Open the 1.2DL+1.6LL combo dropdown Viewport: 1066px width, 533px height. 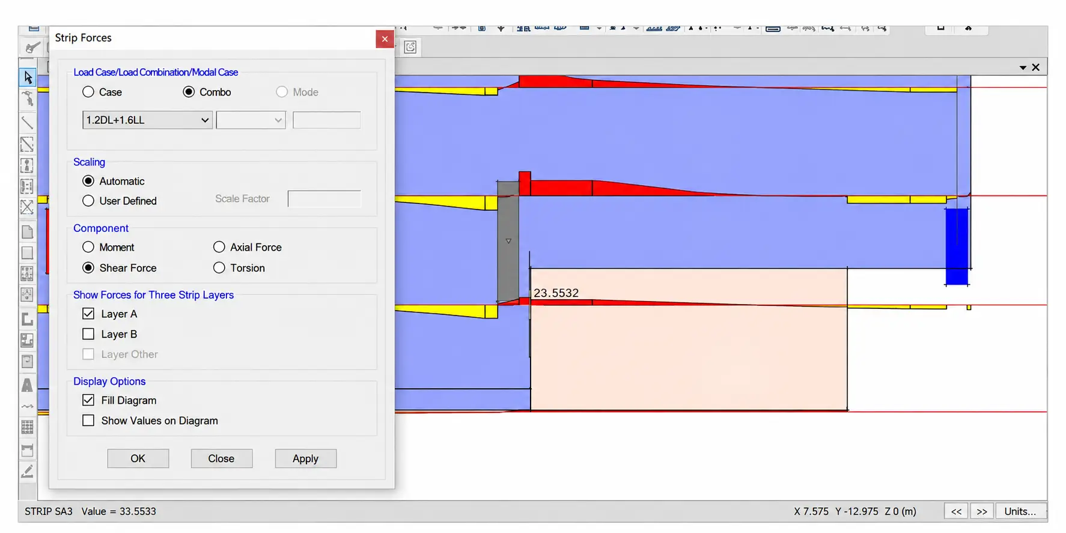[x=147, y=120]
